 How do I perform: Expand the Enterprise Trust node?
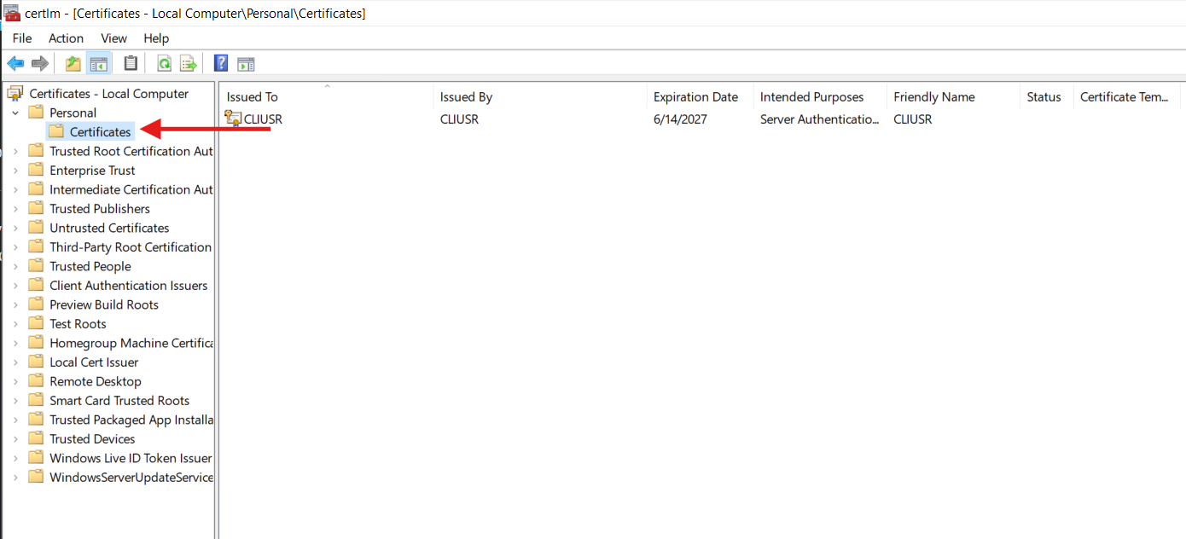coord(15,171)
